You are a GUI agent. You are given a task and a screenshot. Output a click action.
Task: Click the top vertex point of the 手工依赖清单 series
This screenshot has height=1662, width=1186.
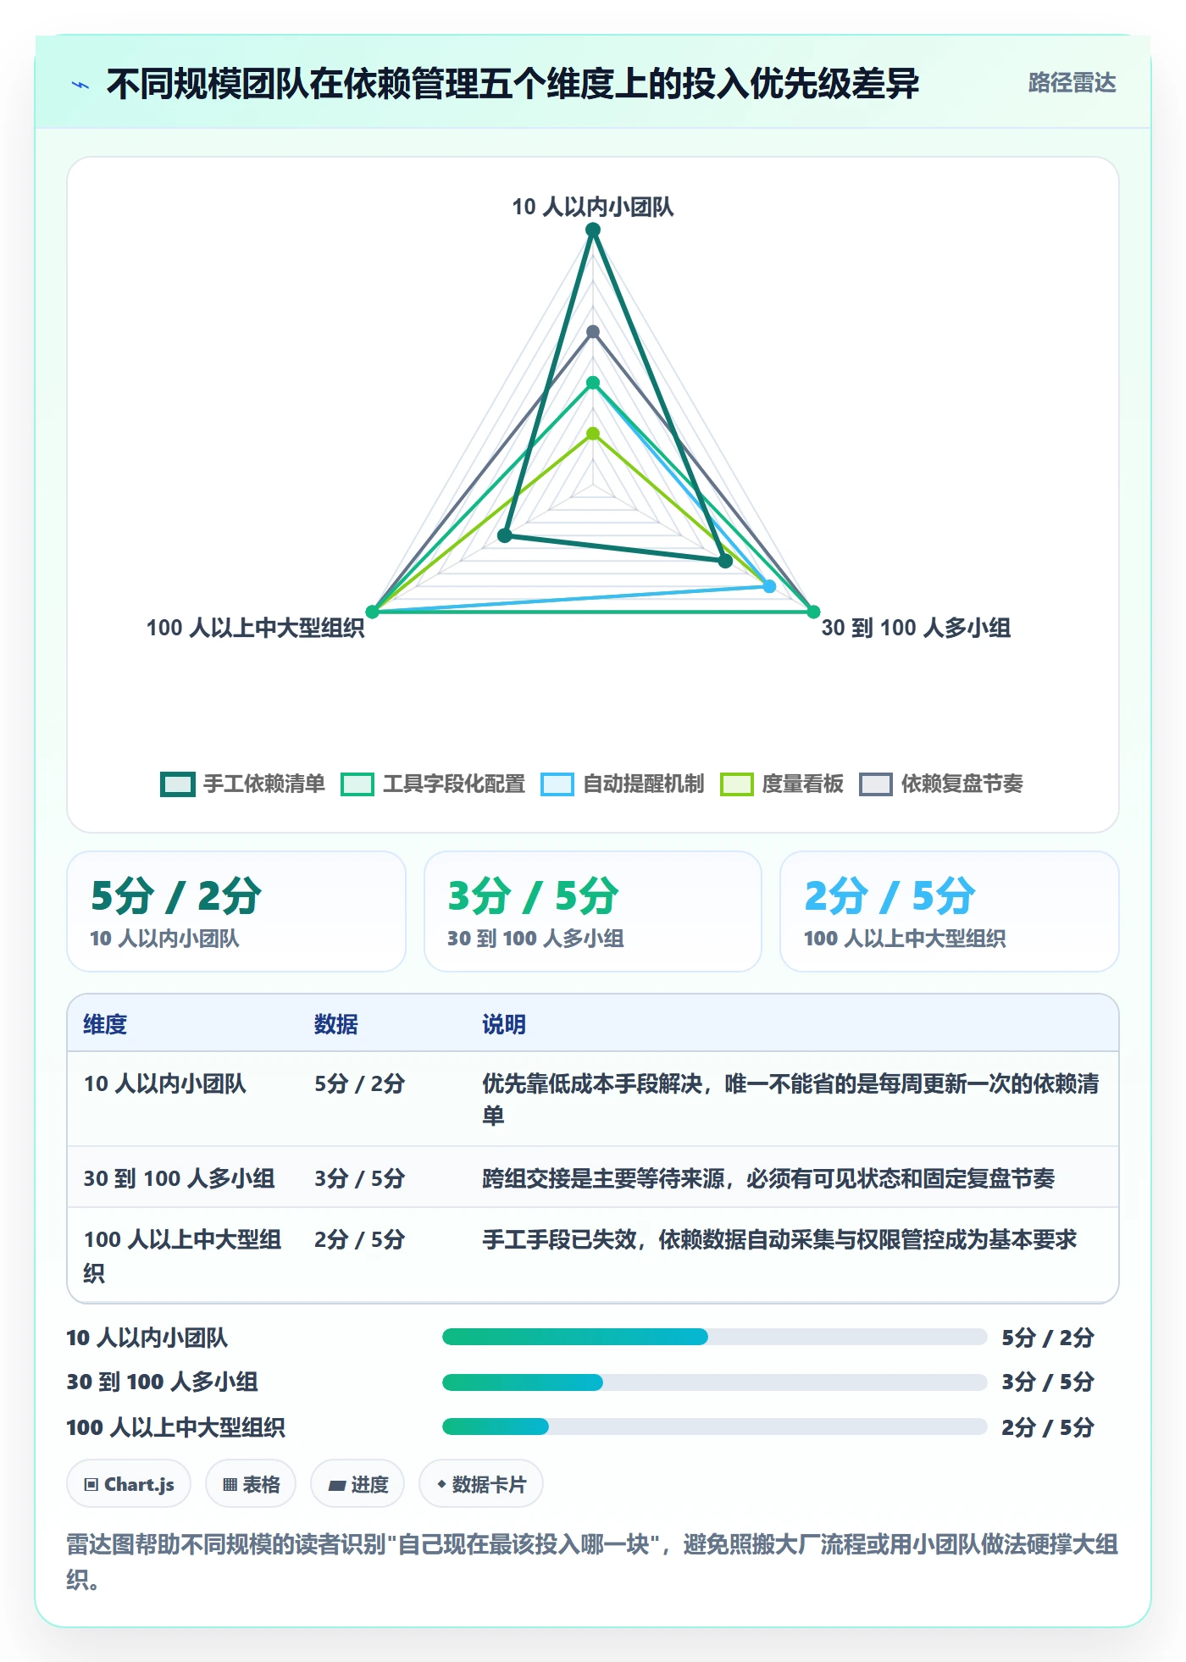click(x=593, y=230)
